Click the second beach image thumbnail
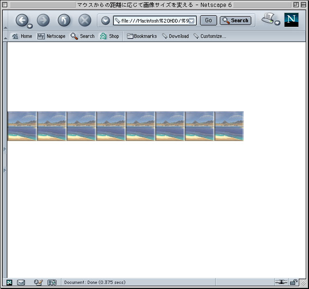Image resolution: width=309 pixels, height=289 pixels. coord(52,126)
